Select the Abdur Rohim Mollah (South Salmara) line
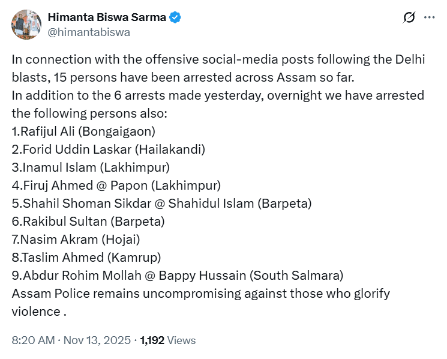447x359 pixels. click(178, 276)
